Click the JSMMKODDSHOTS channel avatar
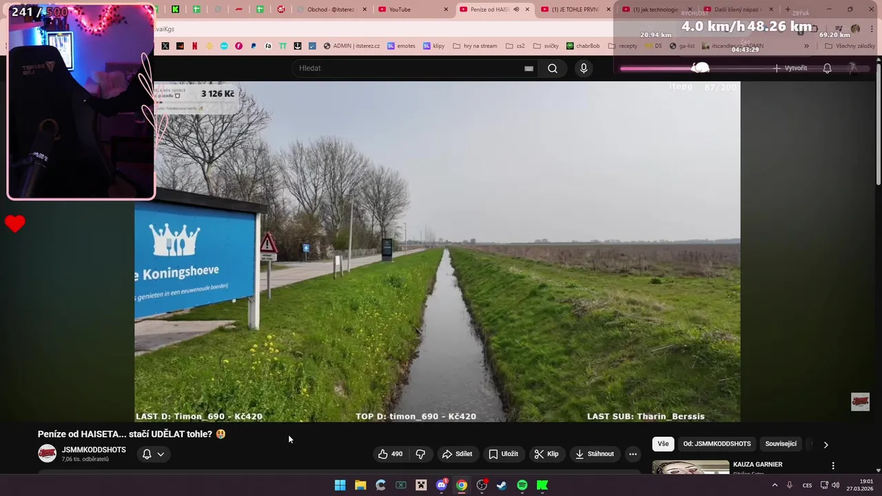The width and height of the screenshot is (882, 496). (x=47, y=453)
